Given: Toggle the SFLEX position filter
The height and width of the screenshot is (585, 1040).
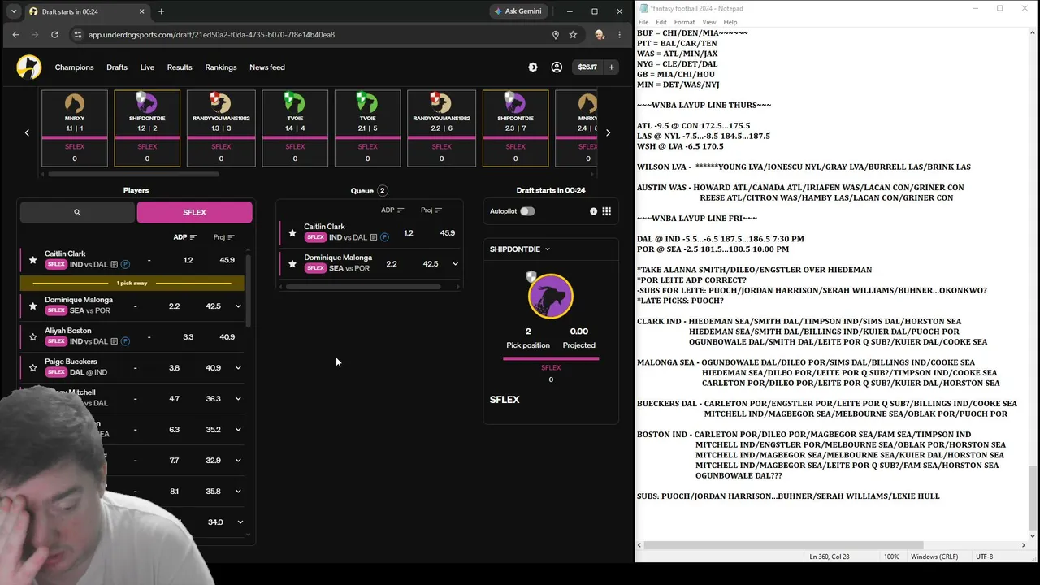Looking at the screenshot, I should pos(194,212).
